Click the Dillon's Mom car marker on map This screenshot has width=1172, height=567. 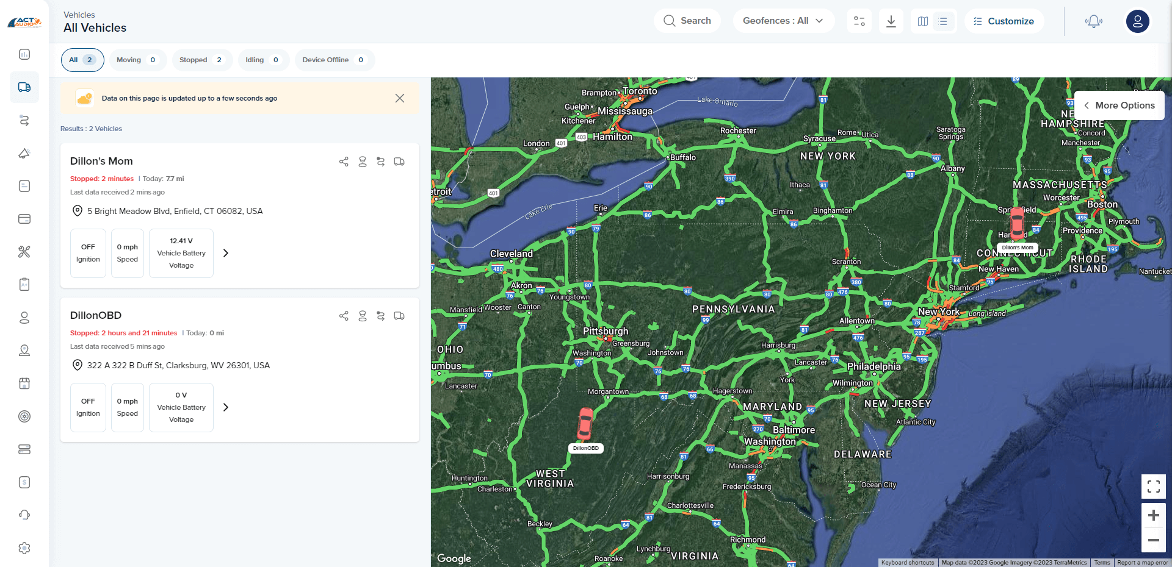coord(1017,223)
